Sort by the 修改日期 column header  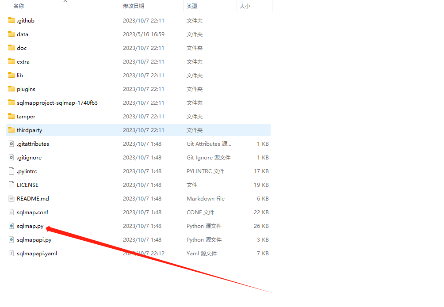coord(134,6)
